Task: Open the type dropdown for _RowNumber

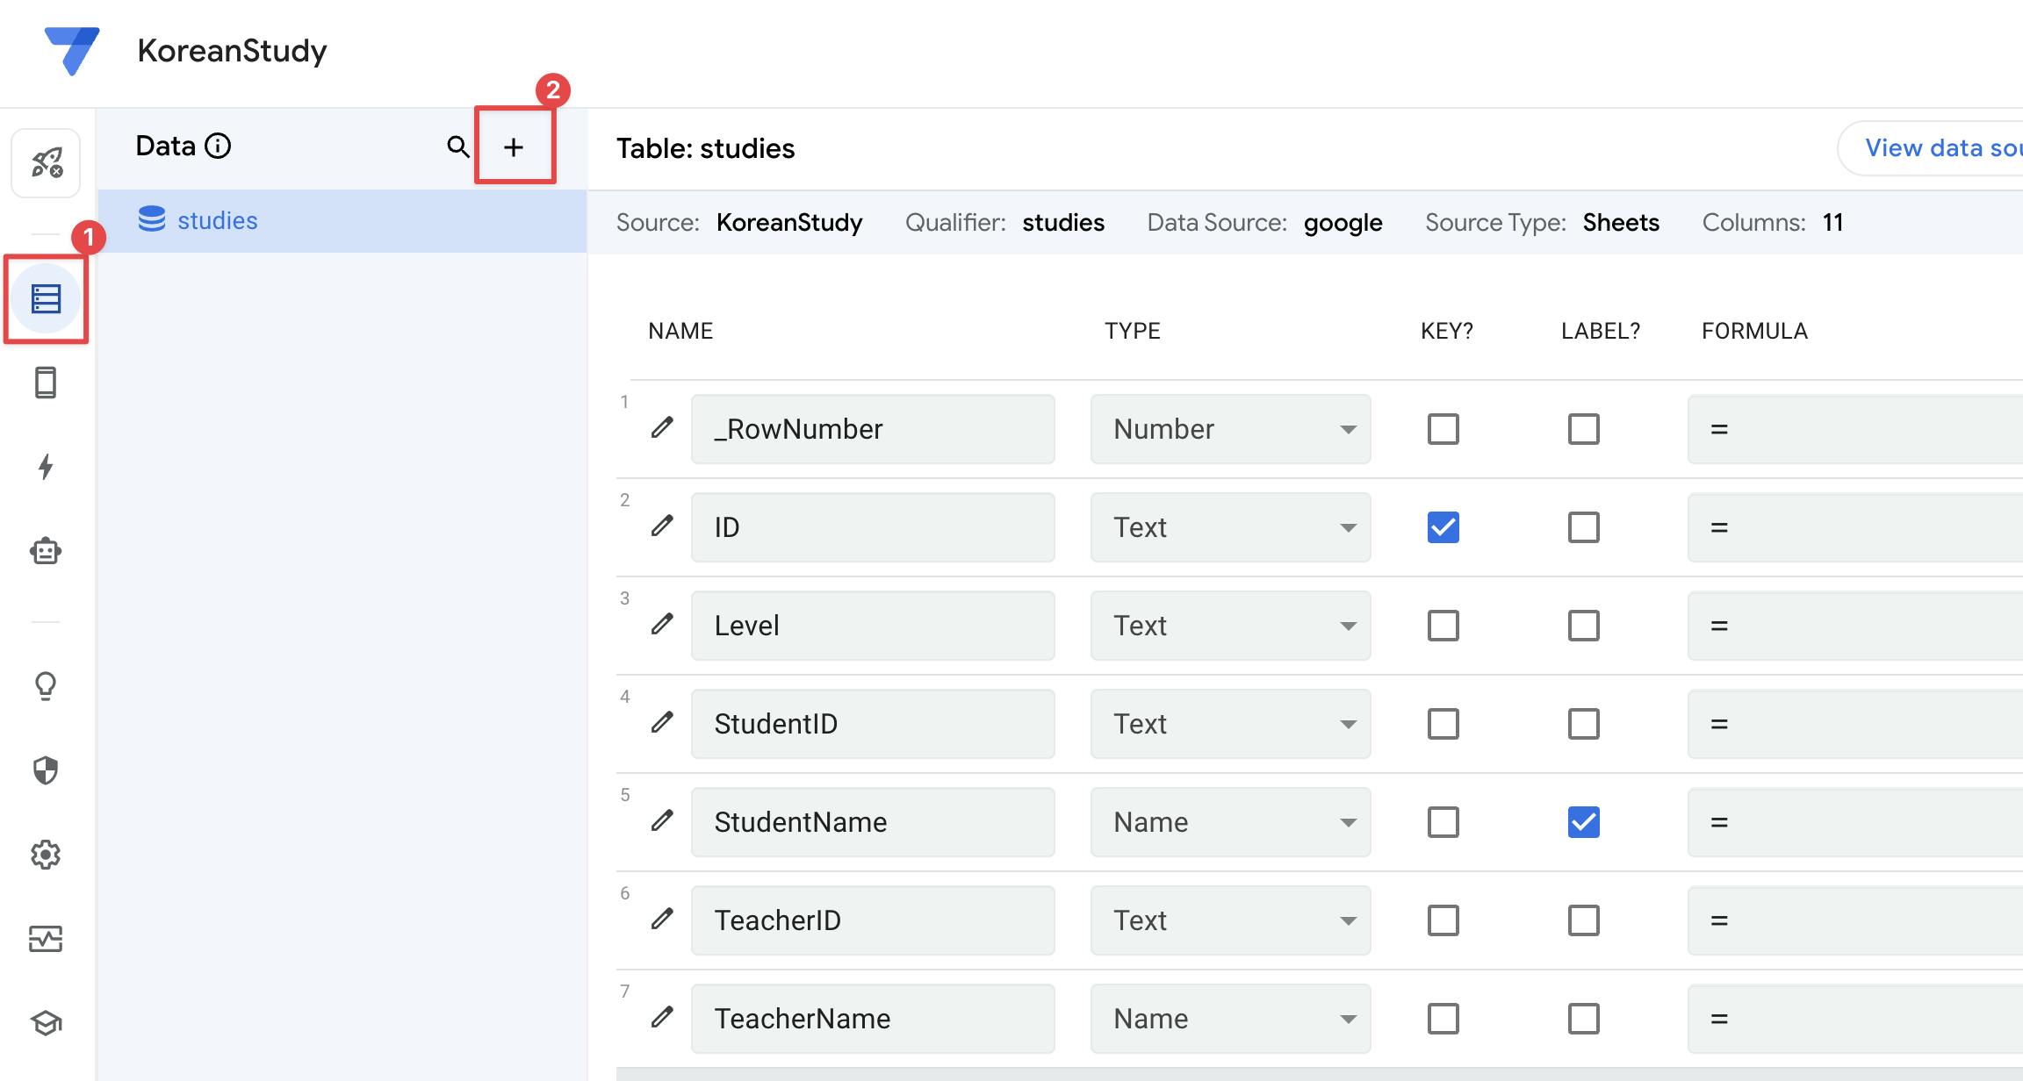Action: pyautogui.click(x=1229, y=429)
